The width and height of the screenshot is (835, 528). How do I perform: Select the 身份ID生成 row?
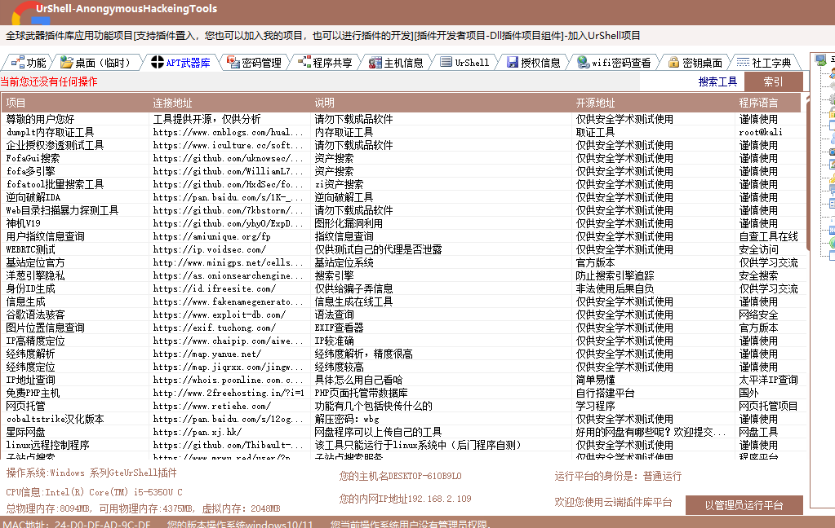point(403,288)
